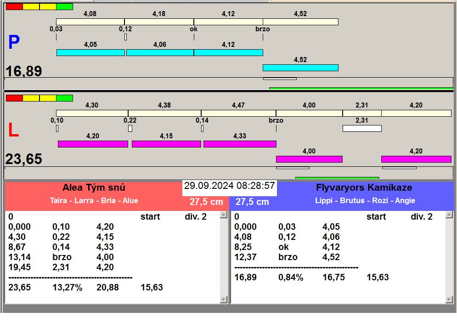
Task: Click 16,75 value in Flyvaryors table
Action: (x=334, y=278)
